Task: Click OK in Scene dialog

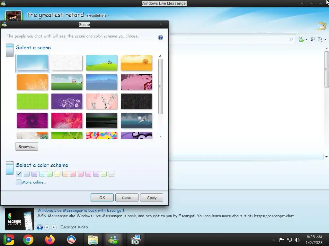Action: click(102, 197)
